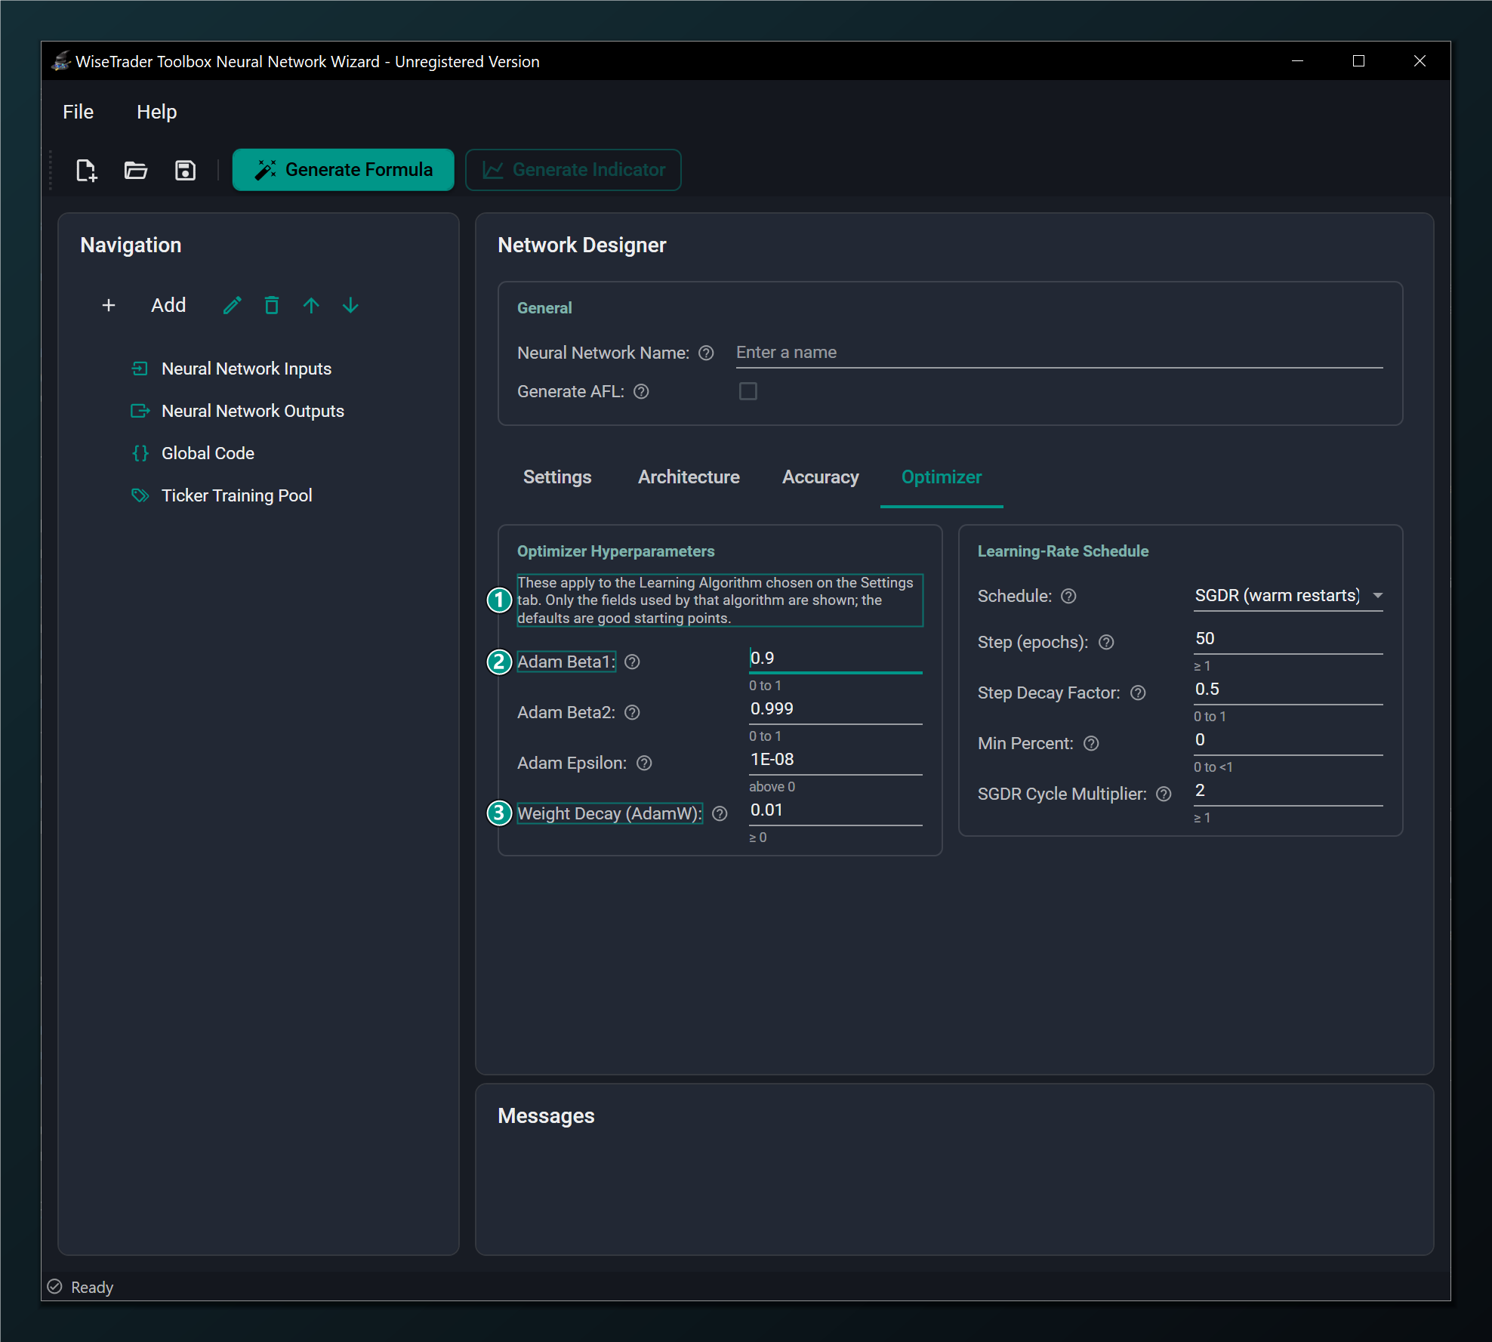
Task: Move item up with the up arrow
Action: 311,305
